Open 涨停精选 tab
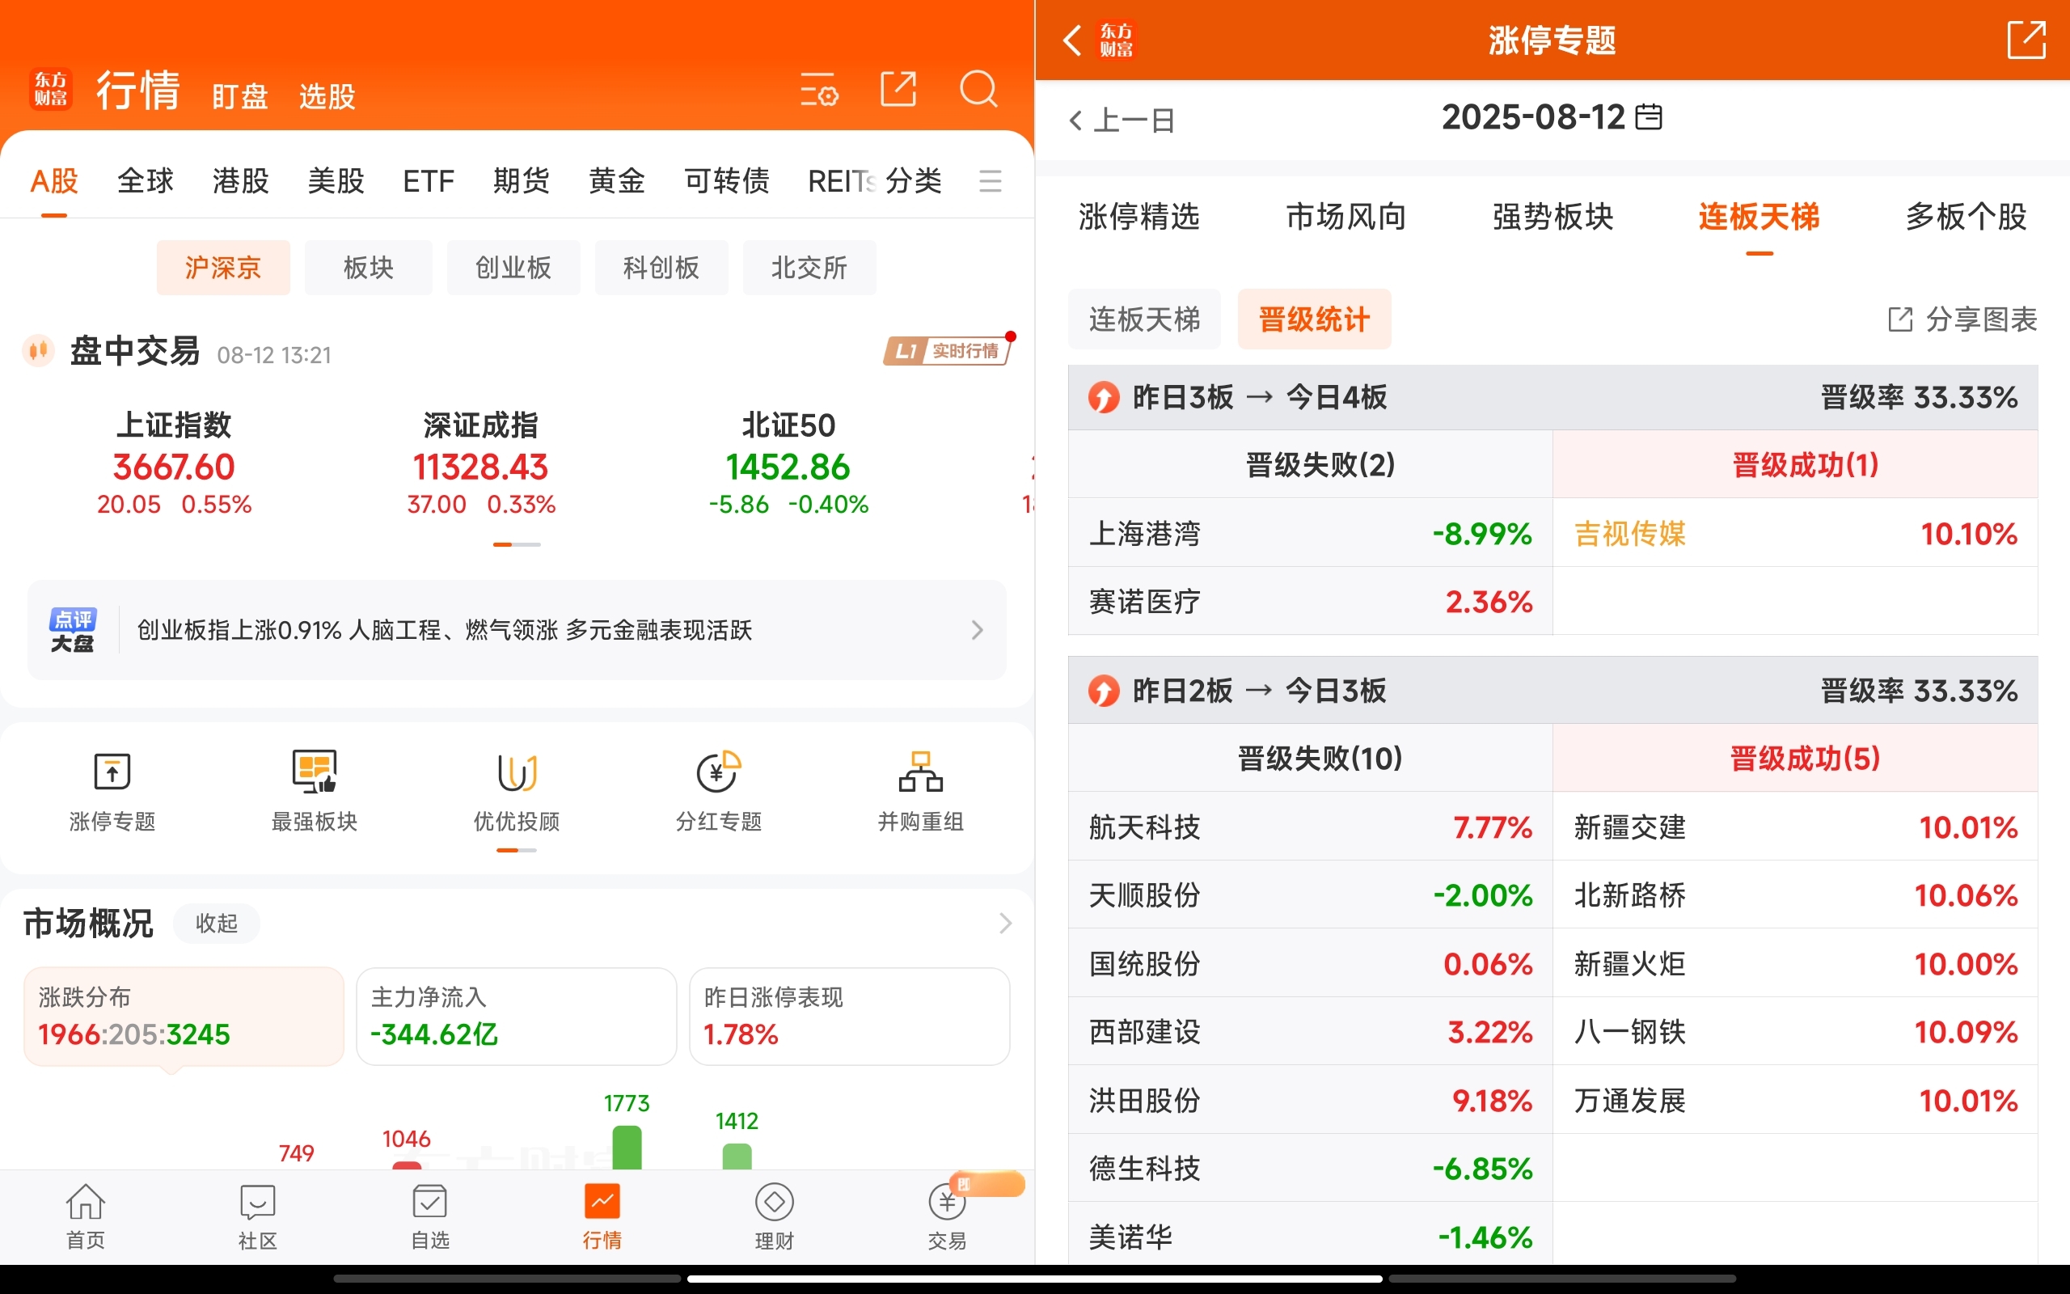 1139,218
